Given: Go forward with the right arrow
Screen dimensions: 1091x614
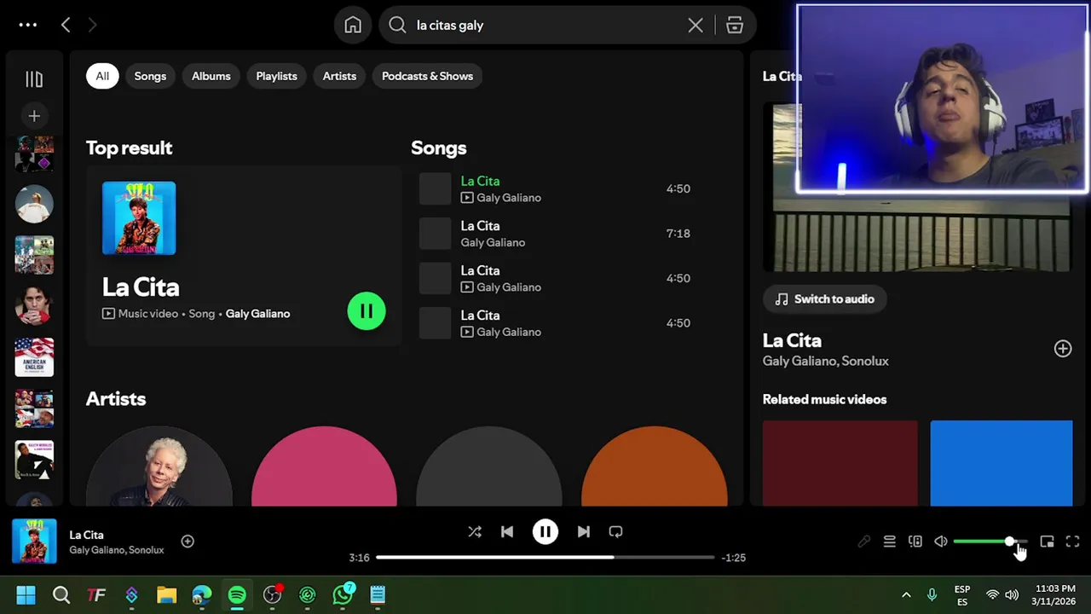Looking at the screenshot, I should tap(92, 25).
